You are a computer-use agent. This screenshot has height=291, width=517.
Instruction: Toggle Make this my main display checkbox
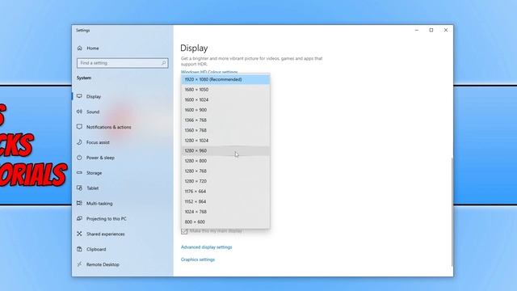point(184,231)
